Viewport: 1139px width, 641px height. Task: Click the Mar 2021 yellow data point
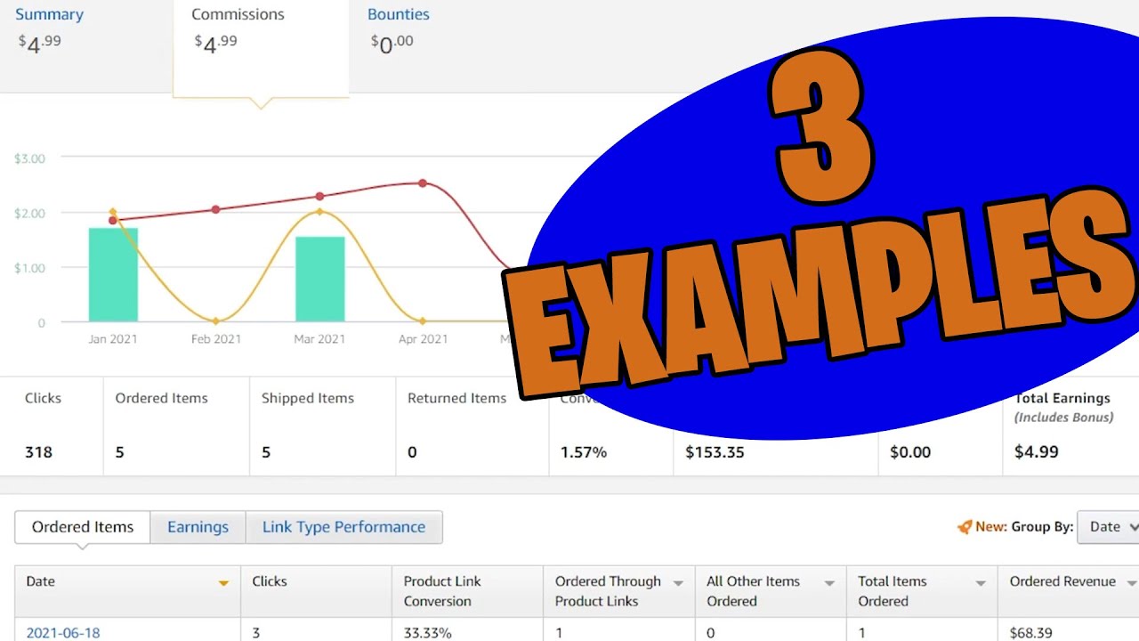tap(319, 212)
